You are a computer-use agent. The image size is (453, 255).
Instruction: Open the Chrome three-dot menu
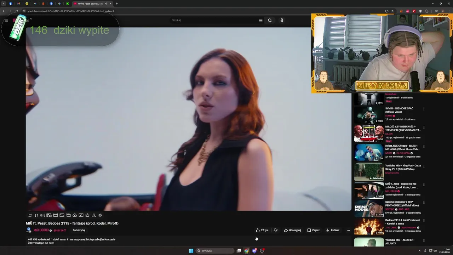coord(448,11)
